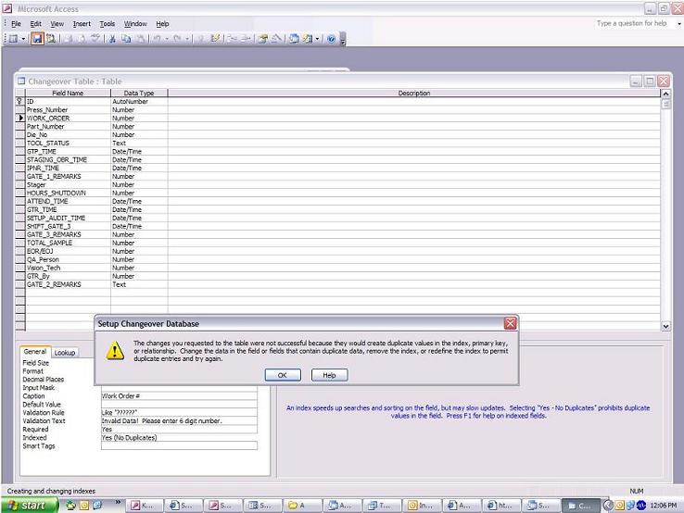Open the View button dropdown arrow

click(24, 39)
